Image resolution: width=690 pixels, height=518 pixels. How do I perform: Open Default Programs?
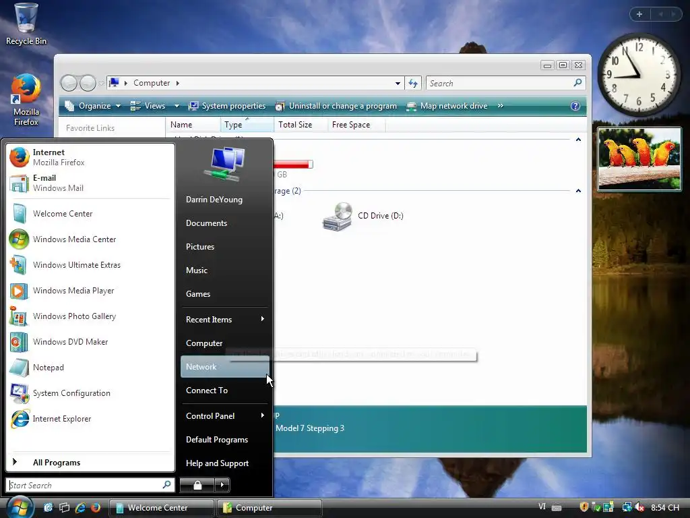[x=224, y=440]
